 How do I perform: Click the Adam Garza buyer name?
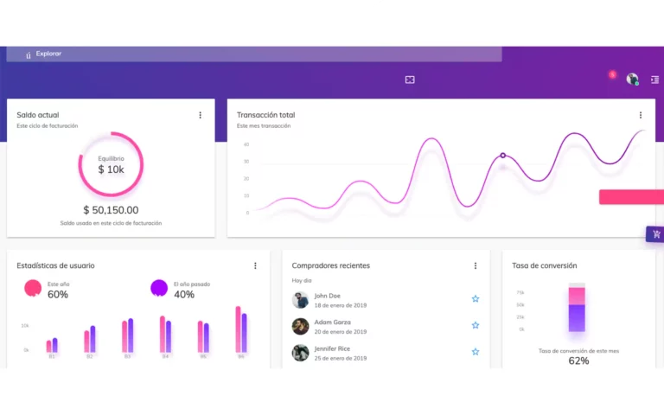(332, 322)
